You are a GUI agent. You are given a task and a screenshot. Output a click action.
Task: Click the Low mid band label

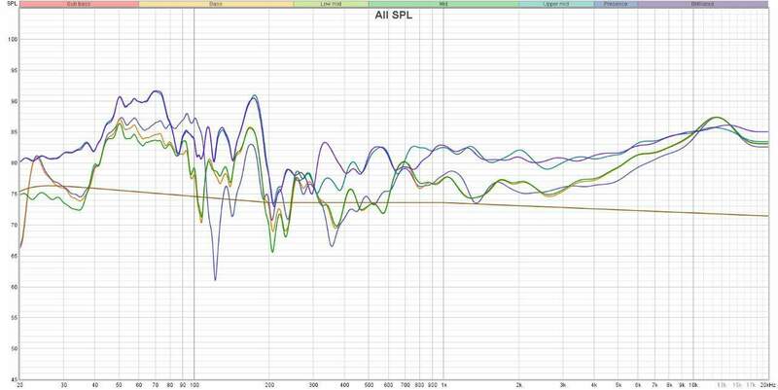(x=331, y=5)
